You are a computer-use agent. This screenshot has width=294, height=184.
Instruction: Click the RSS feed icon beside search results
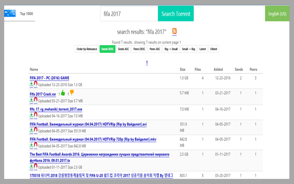[175, 31]
